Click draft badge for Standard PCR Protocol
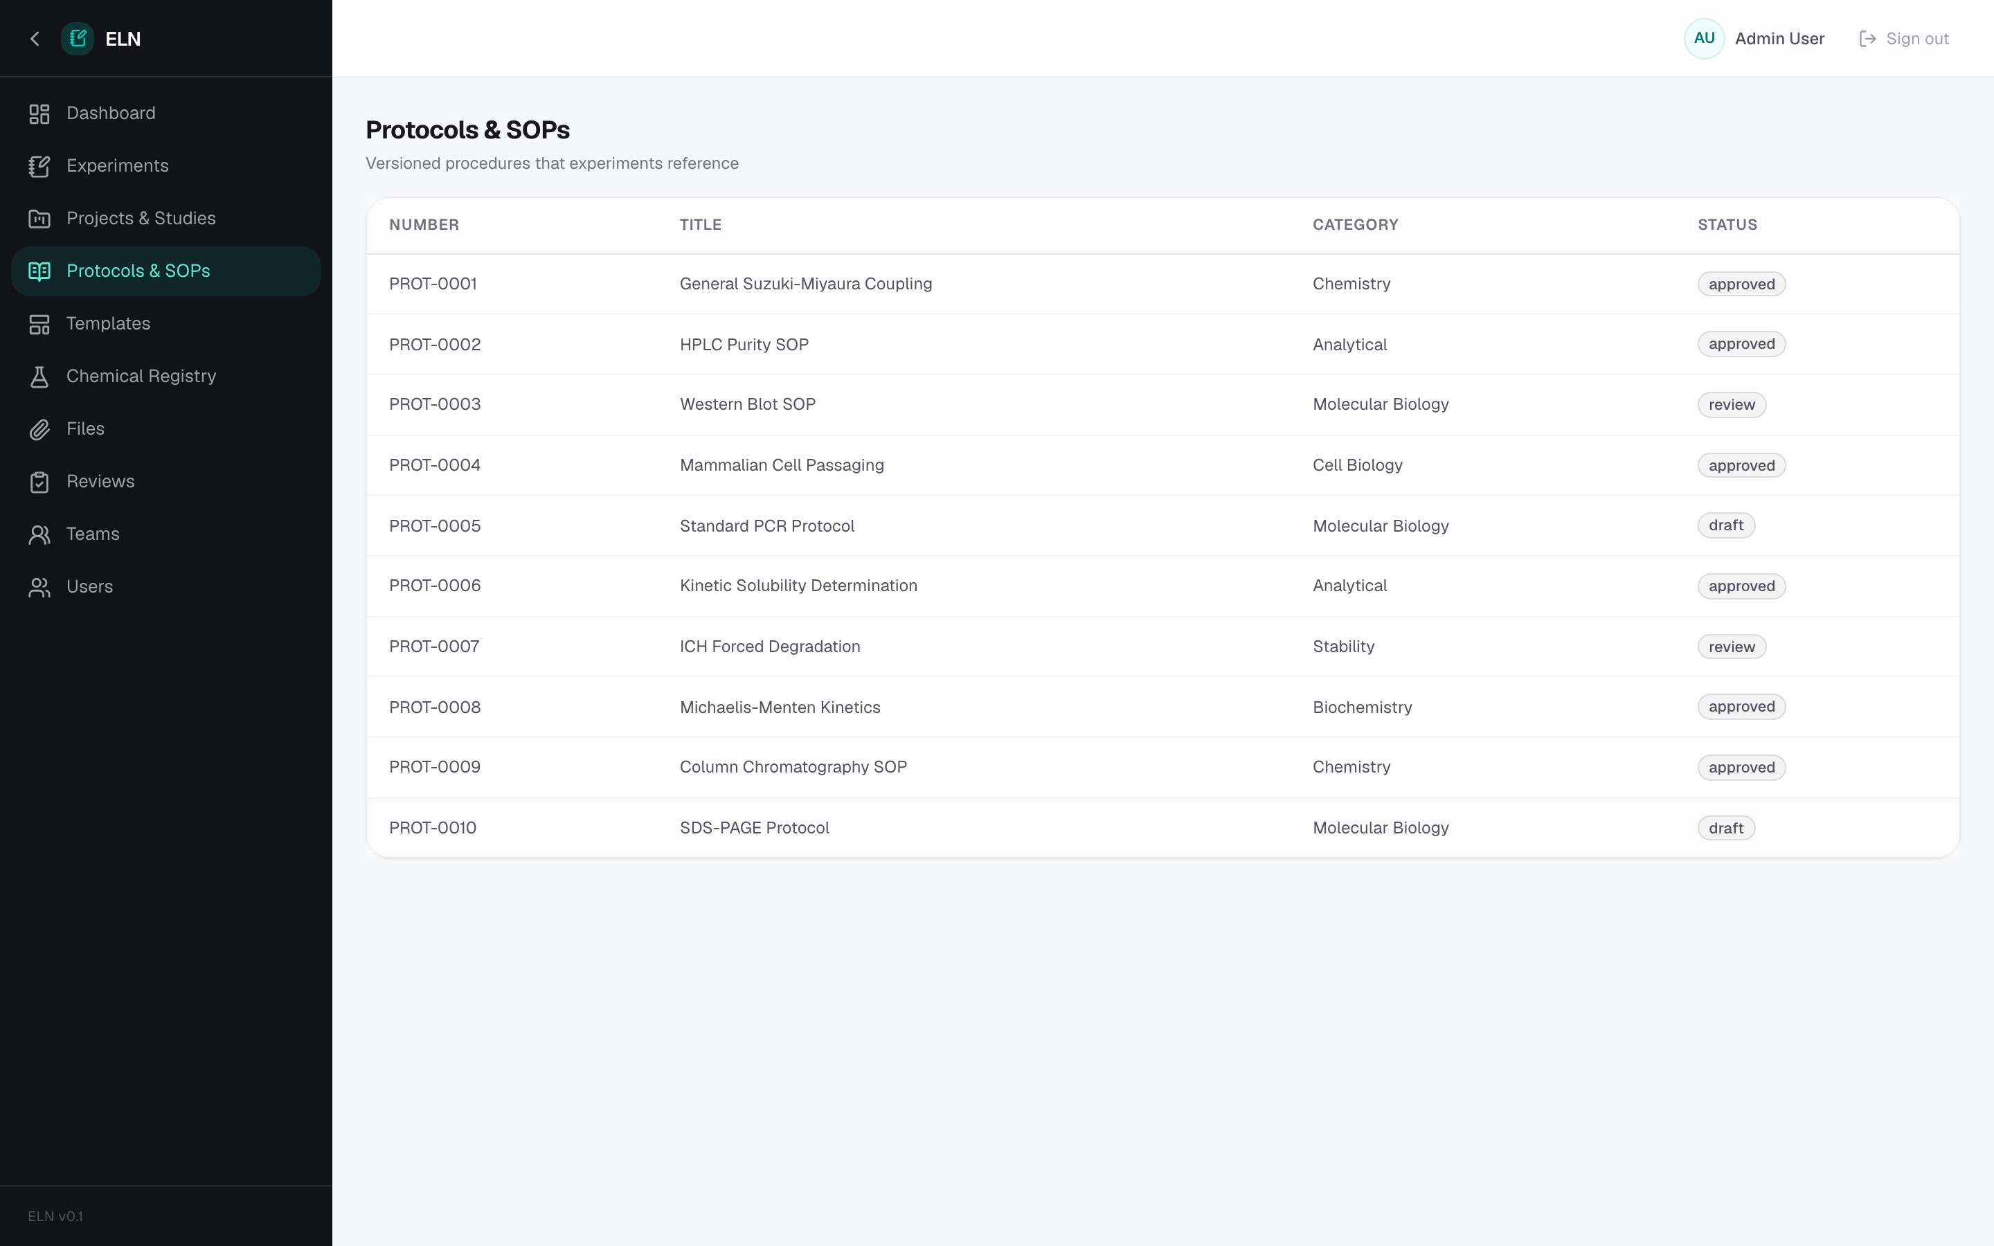The width and height of the screenshot is (1994, 1246). (1725, 526)
